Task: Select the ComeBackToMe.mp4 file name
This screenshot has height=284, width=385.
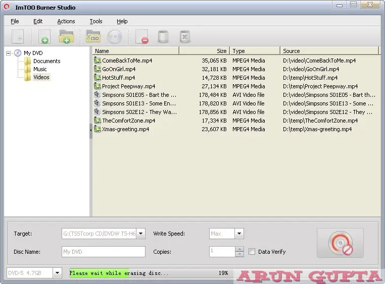Action: click(127, 61)
